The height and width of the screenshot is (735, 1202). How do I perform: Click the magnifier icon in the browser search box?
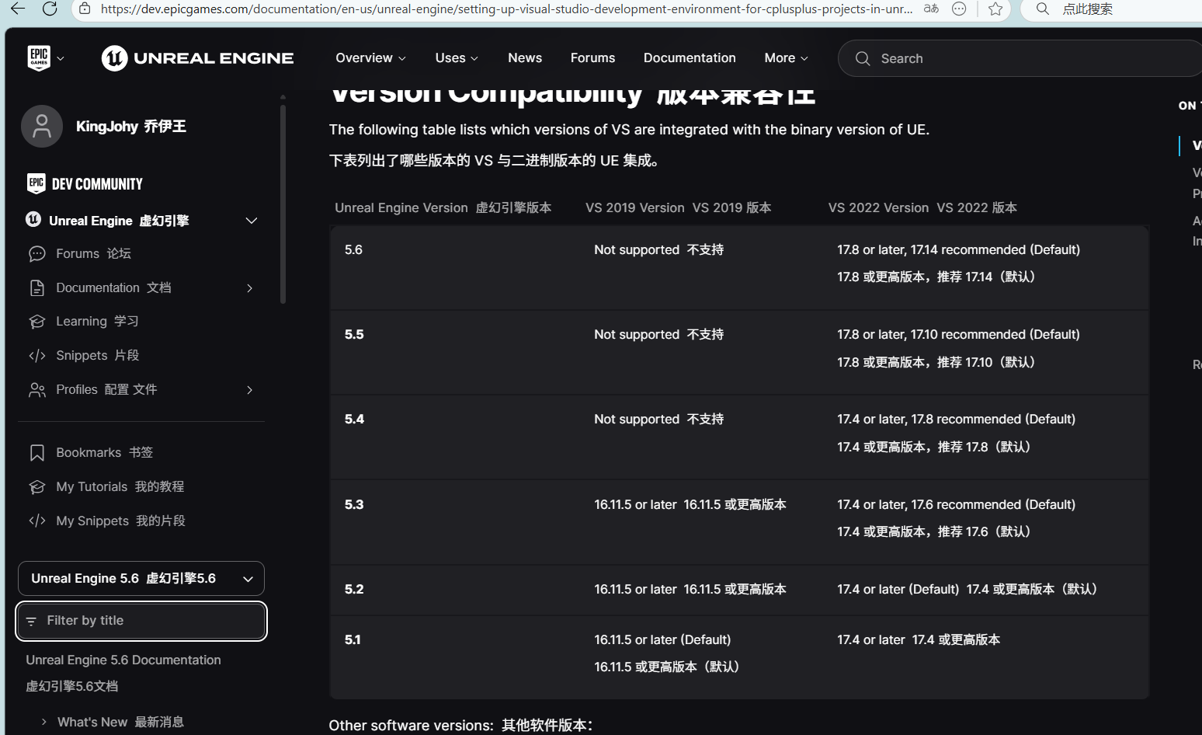coord(1043,9)
